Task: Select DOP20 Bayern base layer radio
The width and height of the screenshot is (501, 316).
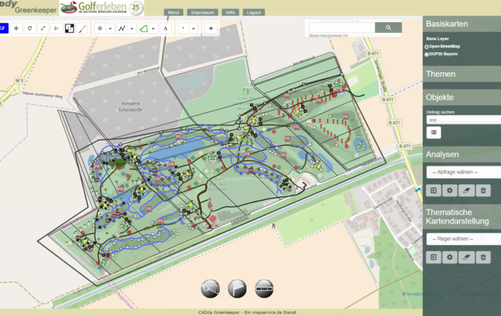Action: point(427,54)
